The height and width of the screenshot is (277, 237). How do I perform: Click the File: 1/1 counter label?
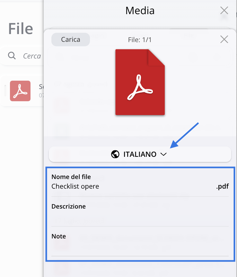[140, 40]
